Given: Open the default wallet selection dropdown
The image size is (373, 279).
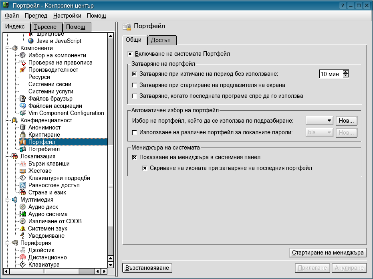Looking at the screenshot, I should (319, 121).
